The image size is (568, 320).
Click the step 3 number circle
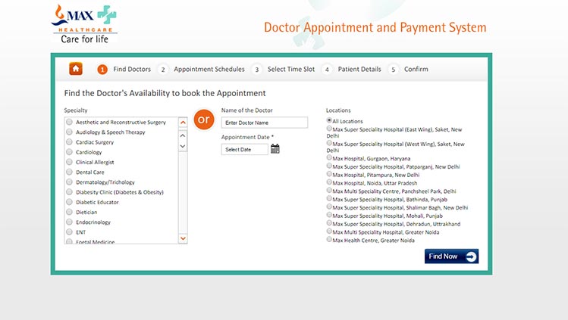(257, 70)
